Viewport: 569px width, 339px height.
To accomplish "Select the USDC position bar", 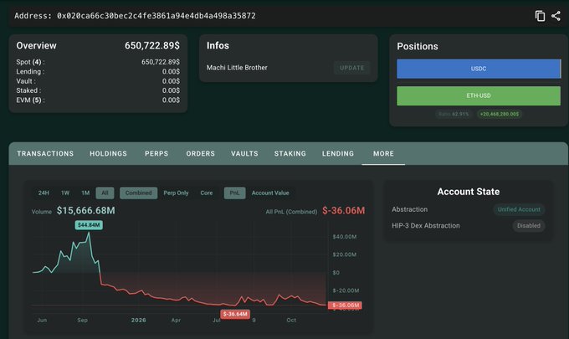I will coord(479,69).
